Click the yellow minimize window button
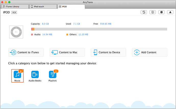Screen dimensions: 176x109 point(6,2)
